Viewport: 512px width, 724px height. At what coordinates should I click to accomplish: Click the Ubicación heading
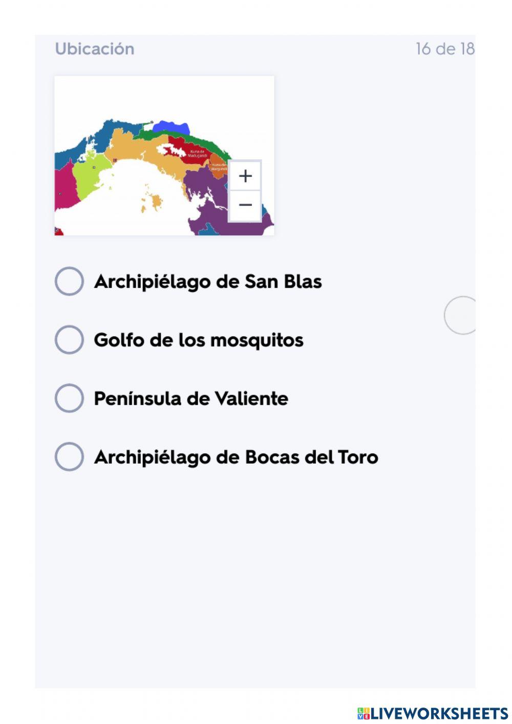click(x=95, y=49)
